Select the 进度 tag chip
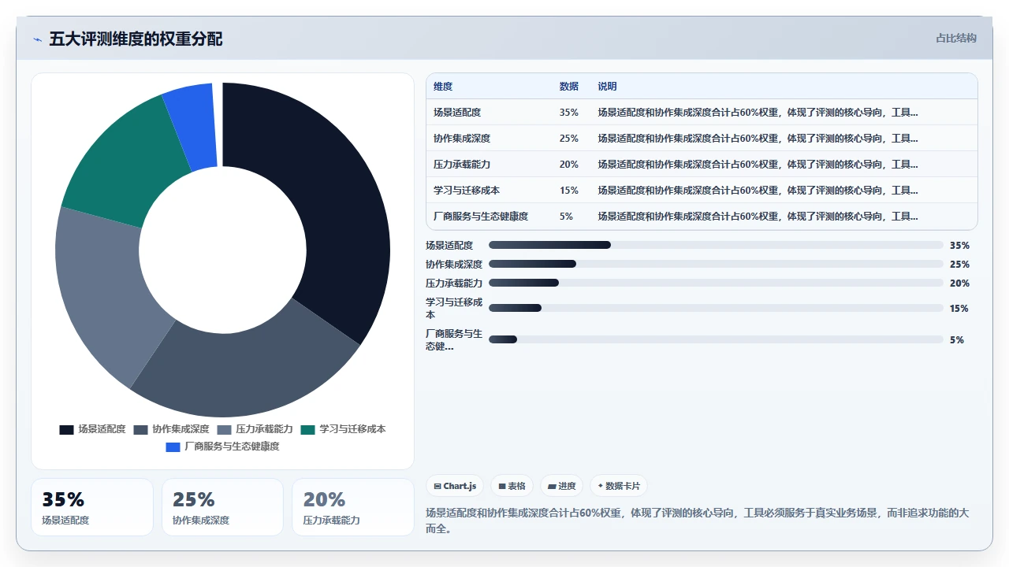 click(561, 486)
